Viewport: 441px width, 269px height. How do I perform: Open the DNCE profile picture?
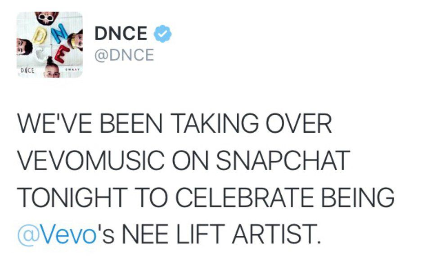[50, 45]
